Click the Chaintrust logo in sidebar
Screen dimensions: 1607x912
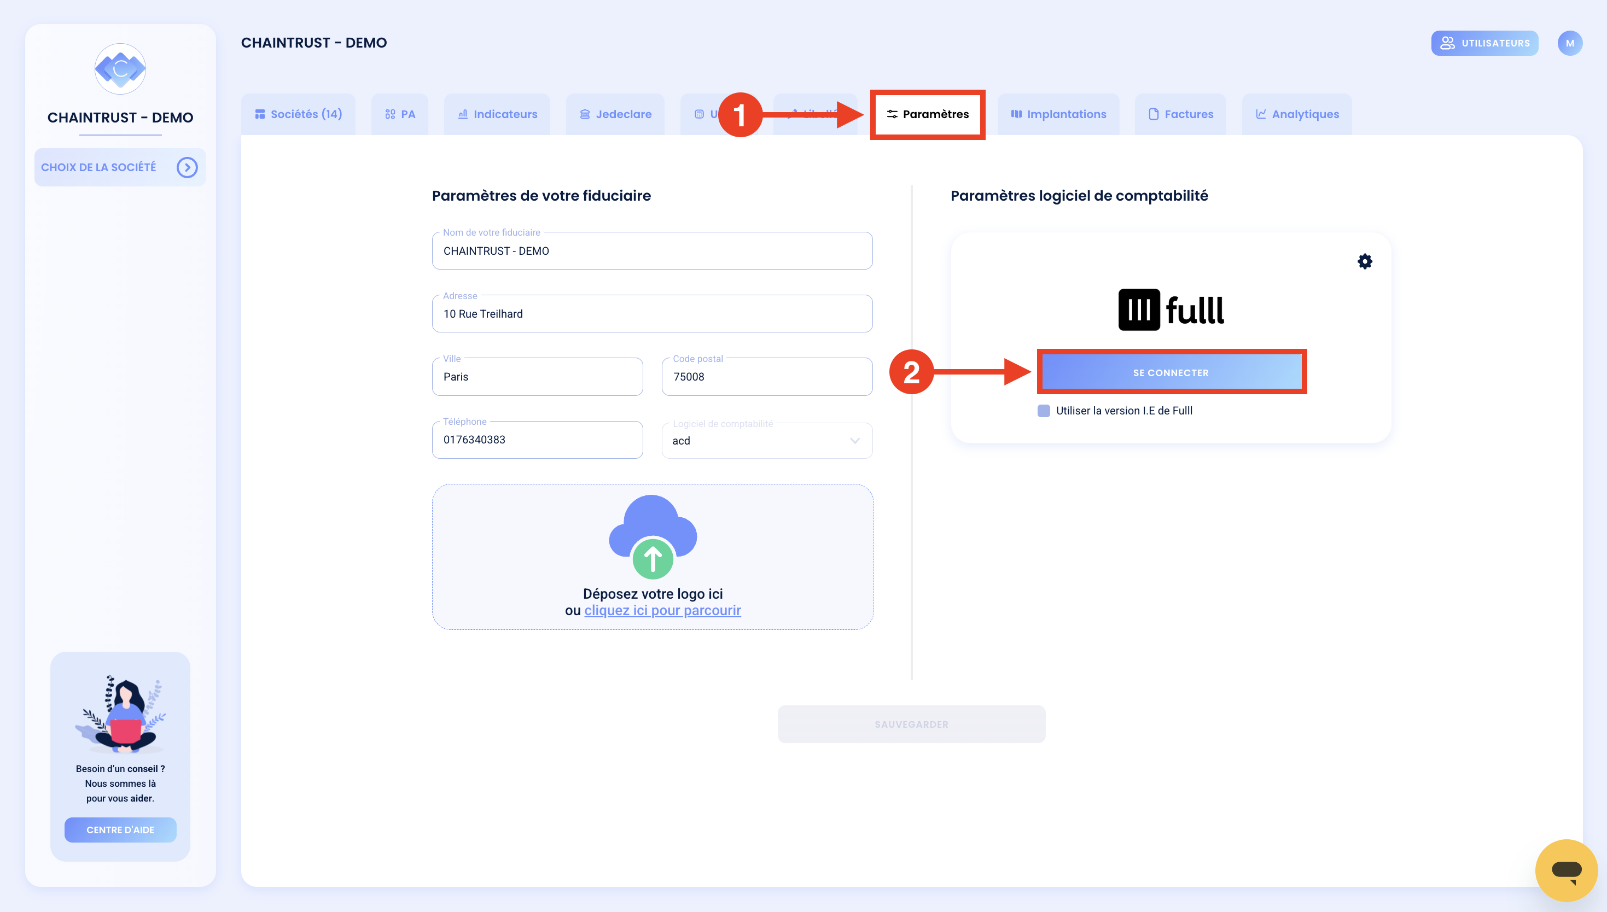tap(120, 69)
